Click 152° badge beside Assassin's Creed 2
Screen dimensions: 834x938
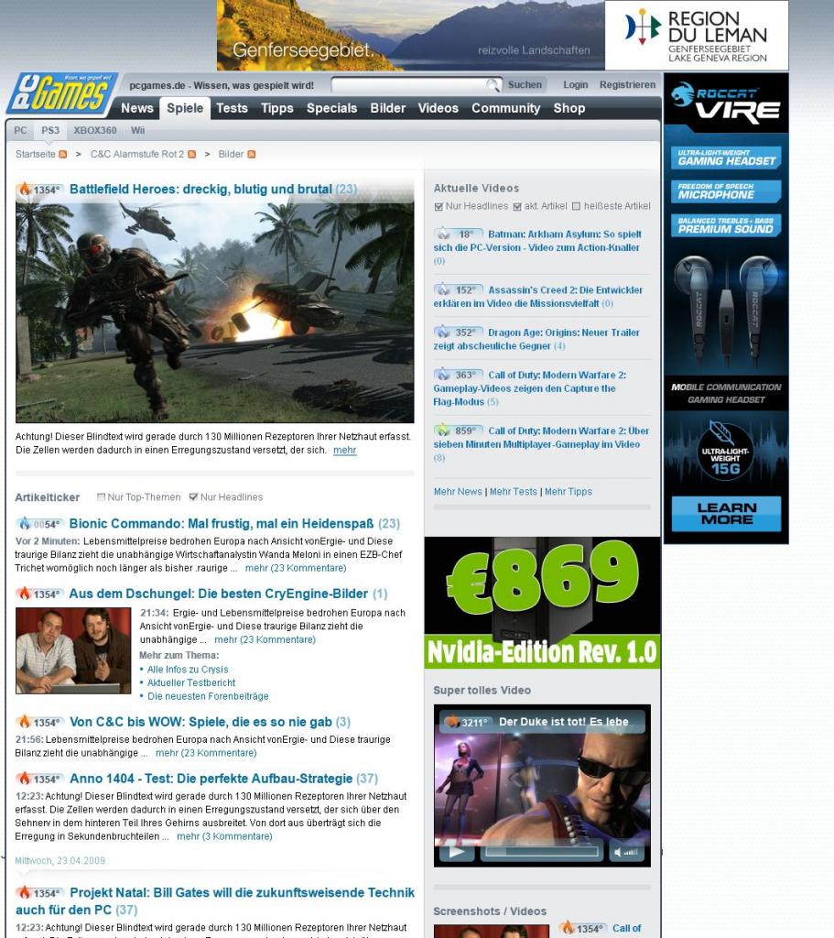(458, 290)
